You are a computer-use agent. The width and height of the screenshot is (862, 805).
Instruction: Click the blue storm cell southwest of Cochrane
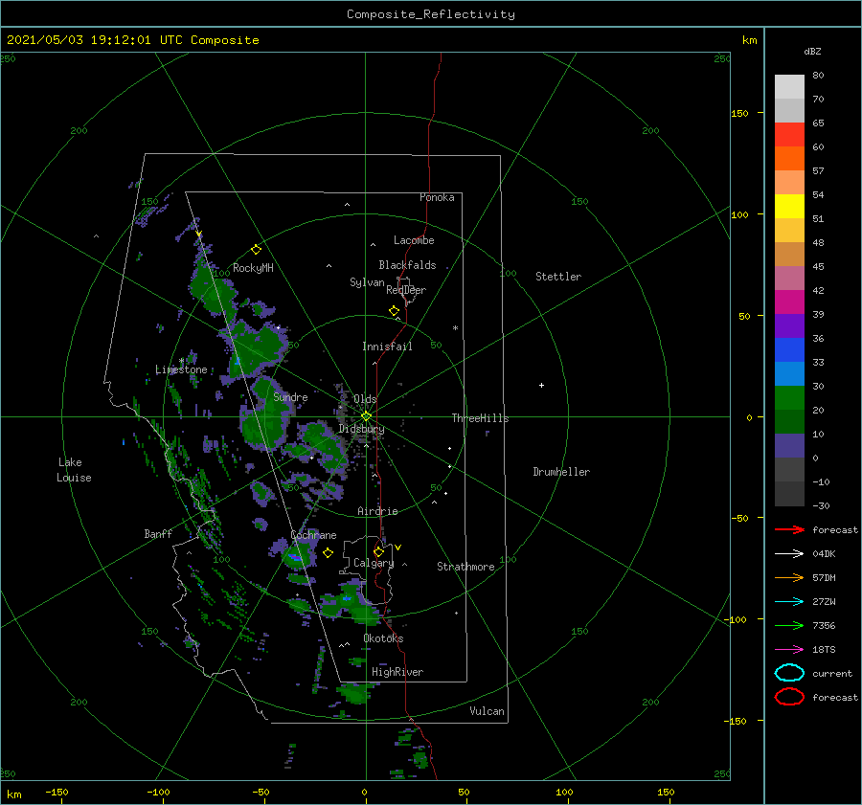(296, 558)
